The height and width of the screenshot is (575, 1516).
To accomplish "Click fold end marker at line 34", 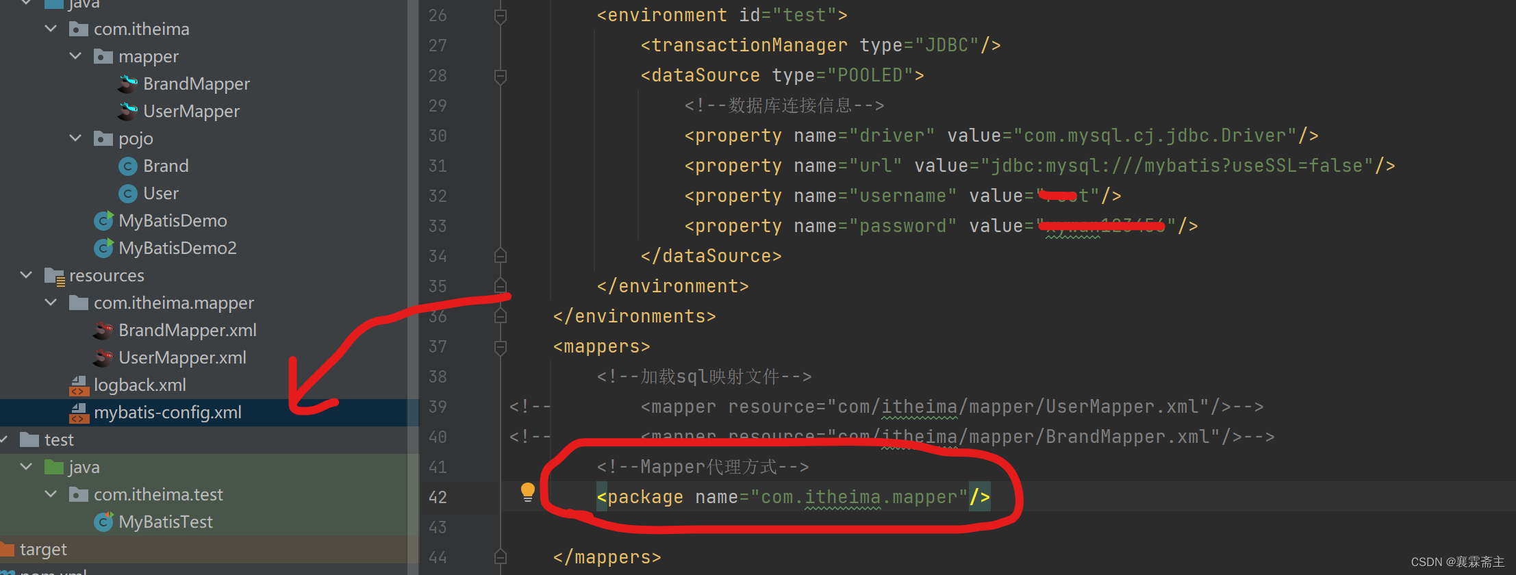I will pos(501,255).
